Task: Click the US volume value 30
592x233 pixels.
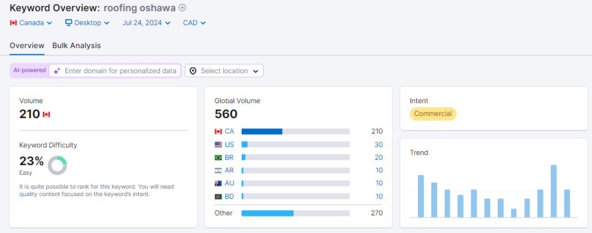Action: pos(378,144)
